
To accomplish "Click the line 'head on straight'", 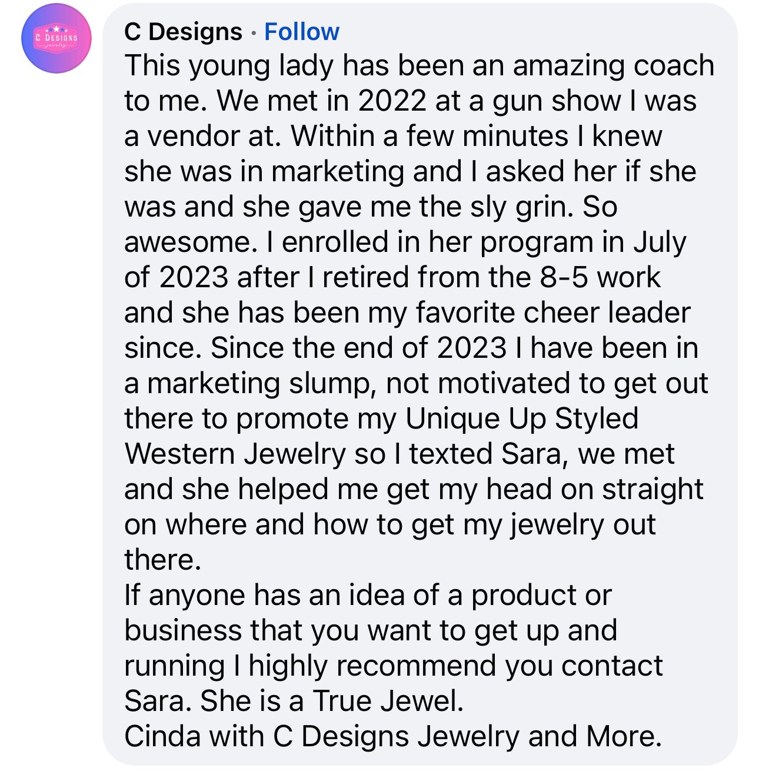I will tap(594, 489).
